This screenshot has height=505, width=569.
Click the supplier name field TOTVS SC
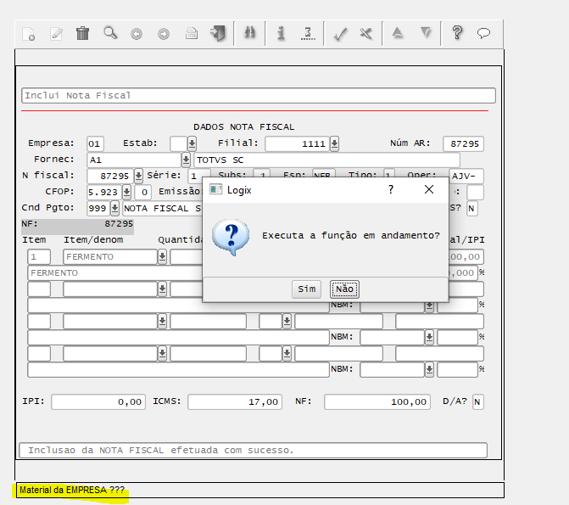(327, 160)
